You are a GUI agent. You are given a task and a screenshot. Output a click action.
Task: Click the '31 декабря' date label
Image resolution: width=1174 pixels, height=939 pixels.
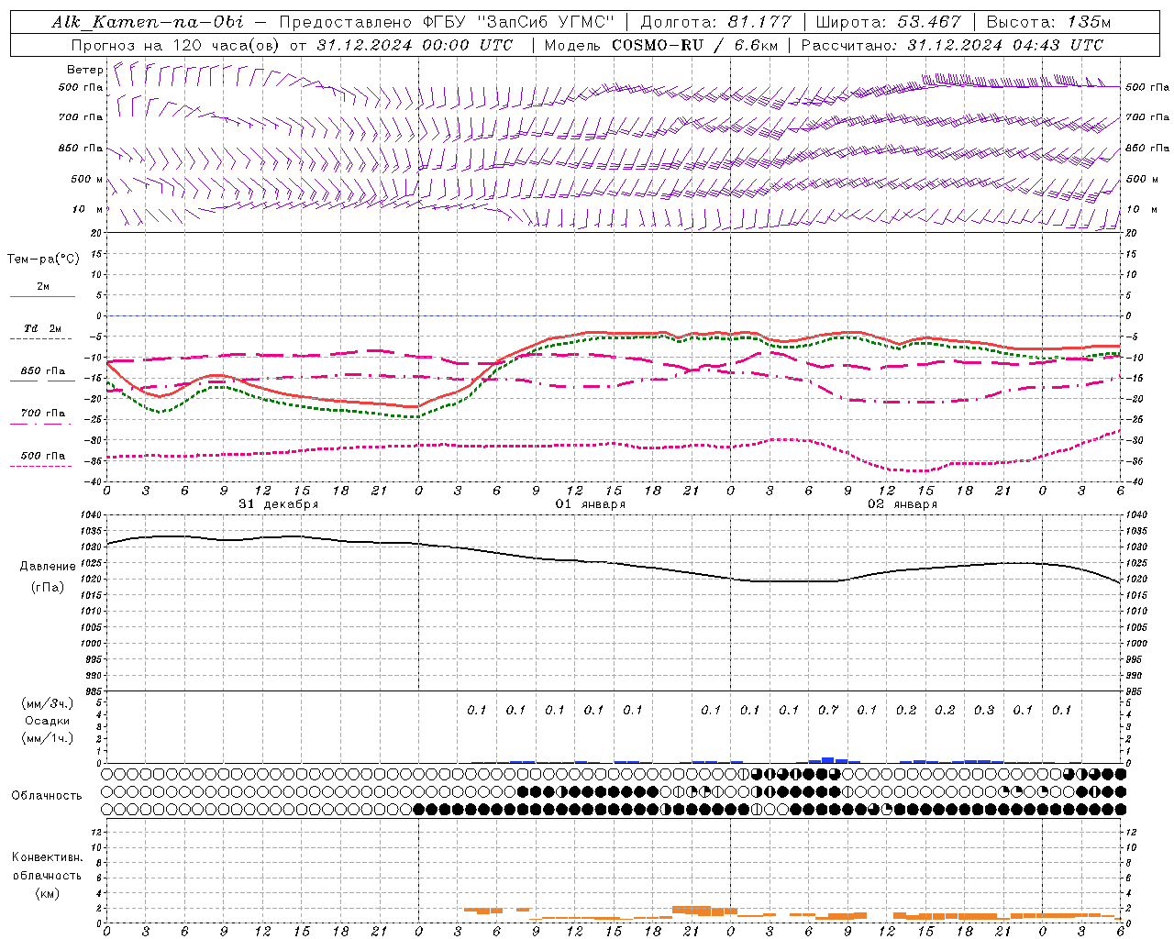(x=279, y=504)
